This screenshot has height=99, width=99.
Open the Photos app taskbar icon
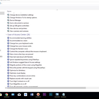57,94
